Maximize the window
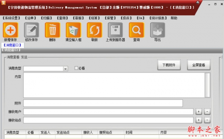The image size is (224, 139). click(215, 4)
